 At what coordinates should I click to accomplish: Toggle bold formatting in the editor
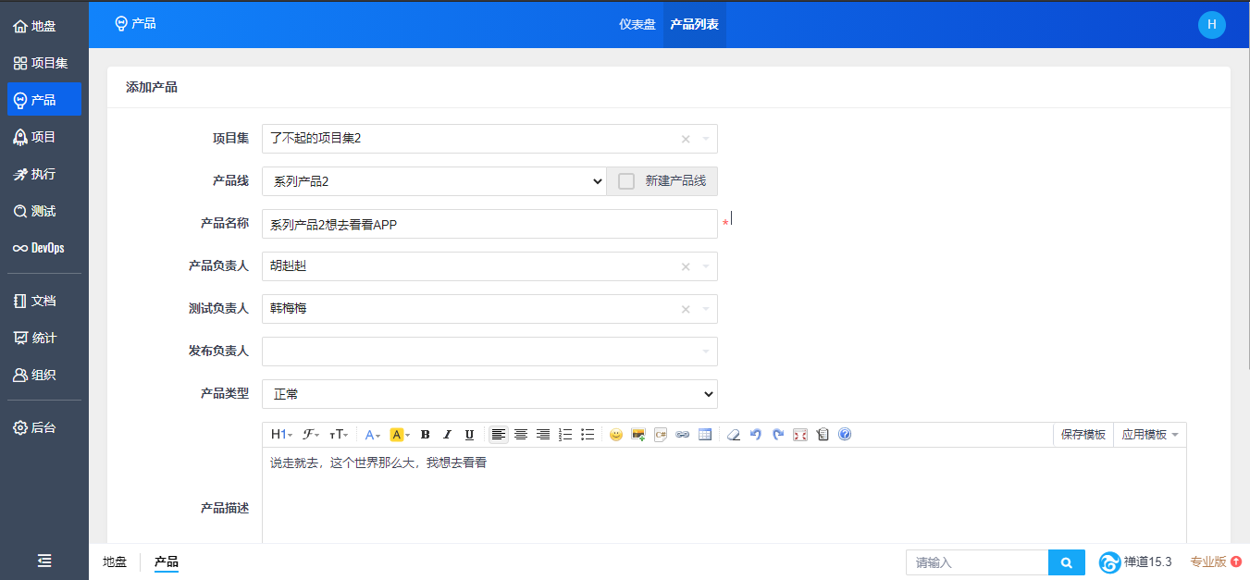click(x=426, y=435)
